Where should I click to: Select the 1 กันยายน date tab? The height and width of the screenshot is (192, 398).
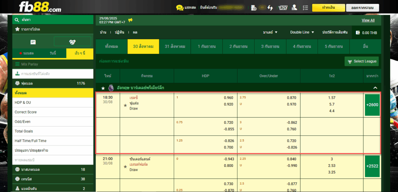pos(207,46)
